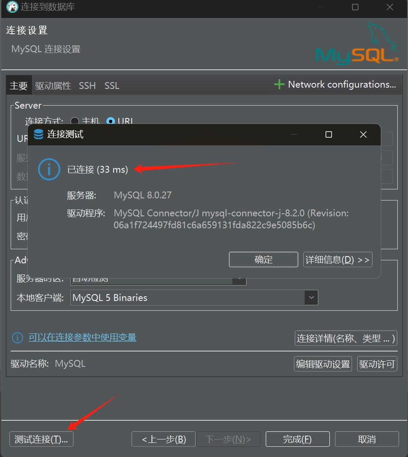
Task: Switch to the 驱动属性 tab
Action: pyautogui.click(x=53, y=86)
